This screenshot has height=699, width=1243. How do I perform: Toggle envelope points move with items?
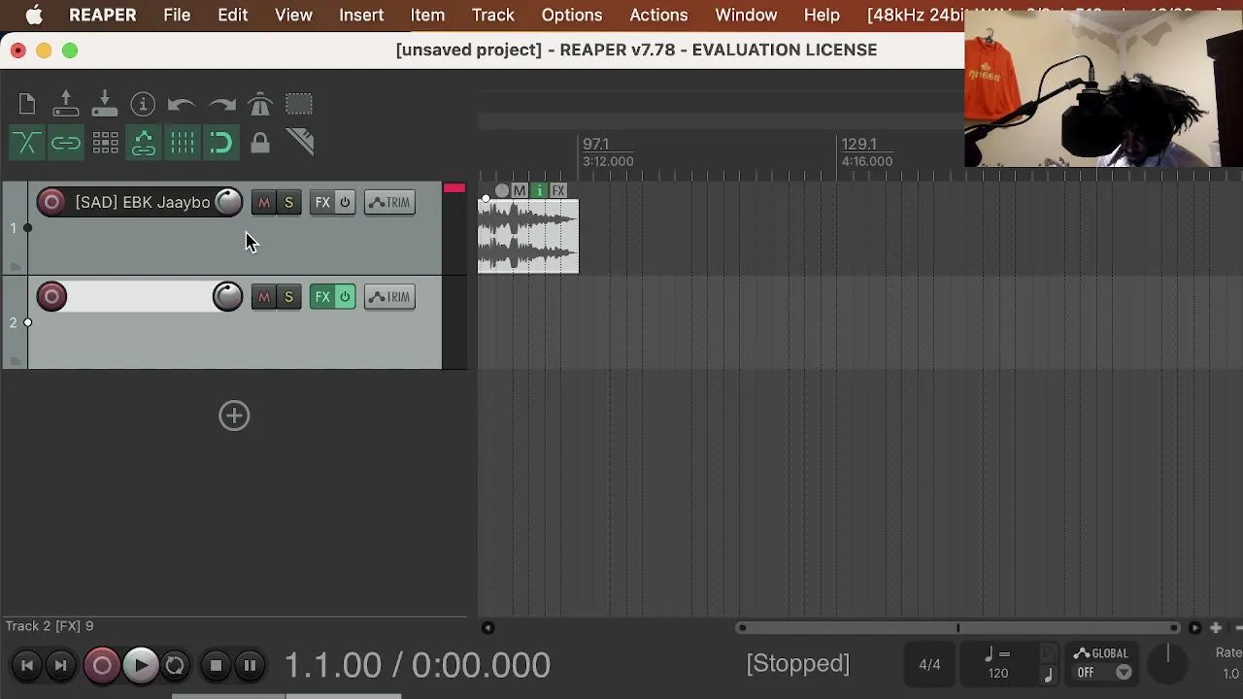pos(144,144)
